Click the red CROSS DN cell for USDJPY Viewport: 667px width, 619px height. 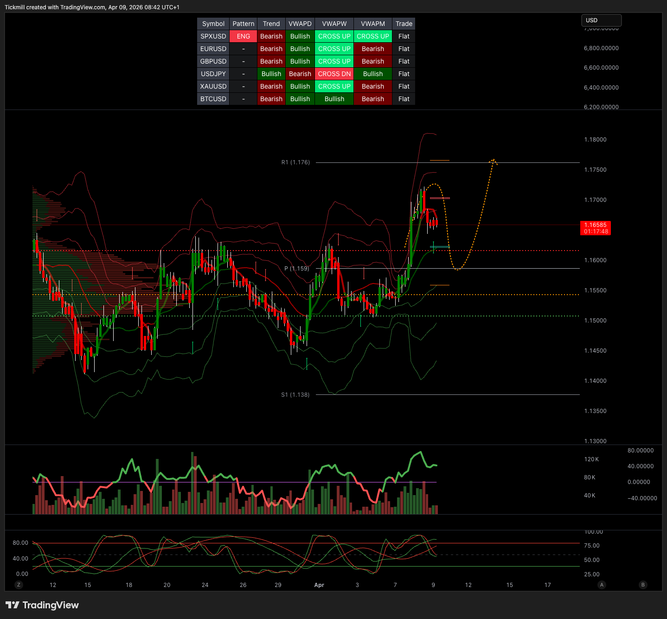[334, 74]
